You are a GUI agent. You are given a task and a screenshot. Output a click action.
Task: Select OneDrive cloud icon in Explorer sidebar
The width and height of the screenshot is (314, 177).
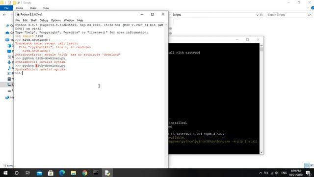[7, 33]
